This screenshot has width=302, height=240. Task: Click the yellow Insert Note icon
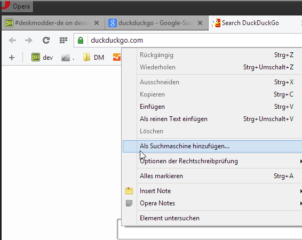pyautogui.click(x=129, y=191)
